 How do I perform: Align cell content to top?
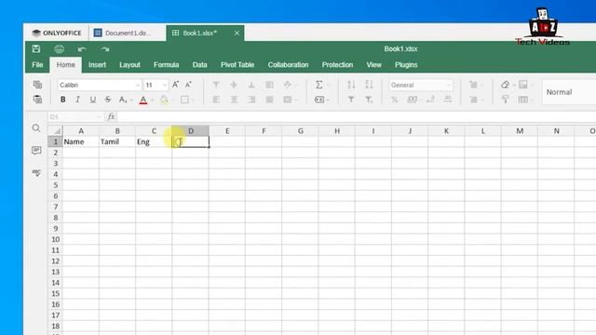(x=216, y=85)
